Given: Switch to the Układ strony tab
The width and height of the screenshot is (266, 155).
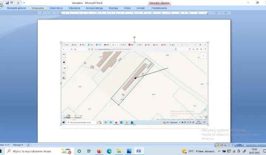Looking at the screenshot, I should point(56,8).
